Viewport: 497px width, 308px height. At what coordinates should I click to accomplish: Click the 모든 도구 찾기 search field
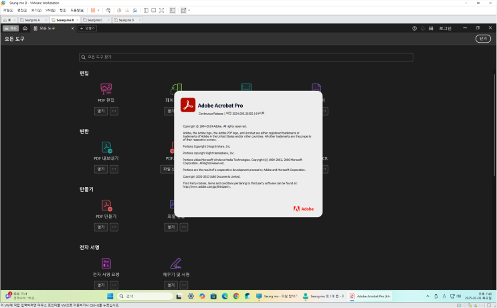tap(246, 57)
